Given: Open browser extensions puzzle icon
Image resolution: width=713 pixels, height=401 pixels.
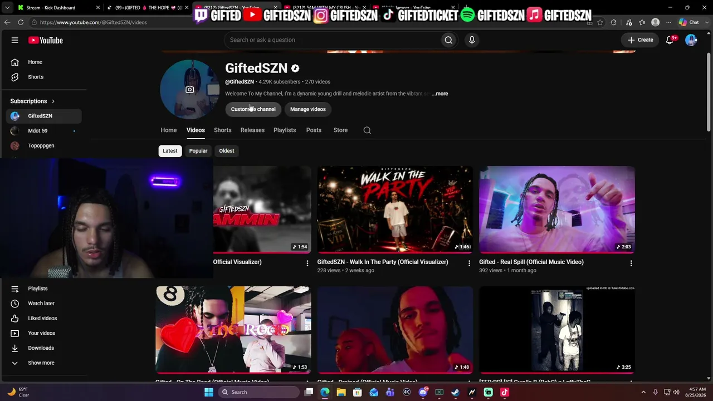Looking at the screenshot, I should click(x=613, y=22).
